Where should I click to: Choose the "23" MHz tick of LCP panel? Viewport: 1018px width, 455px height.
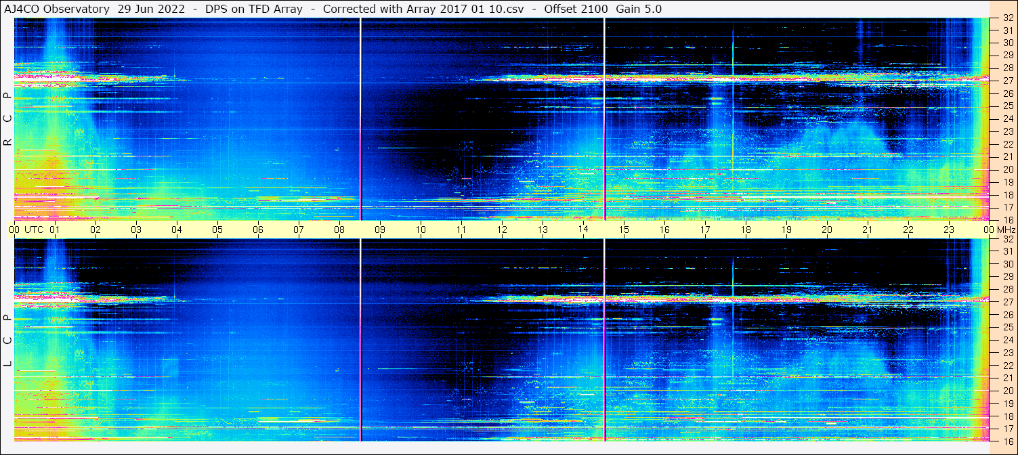1007,353
